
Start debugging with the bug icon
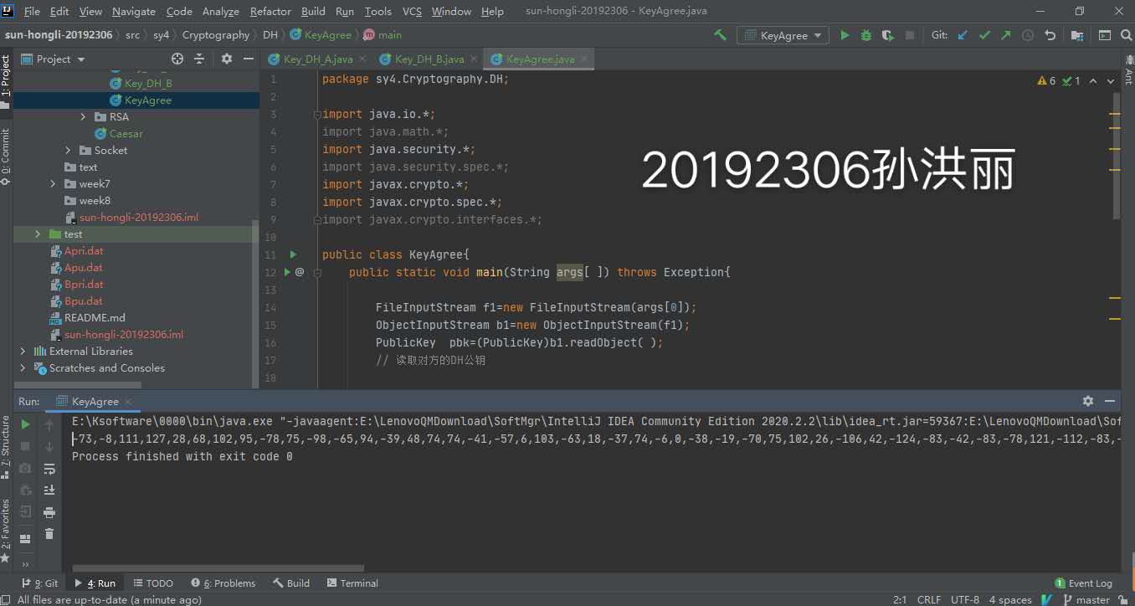(866, 35)
